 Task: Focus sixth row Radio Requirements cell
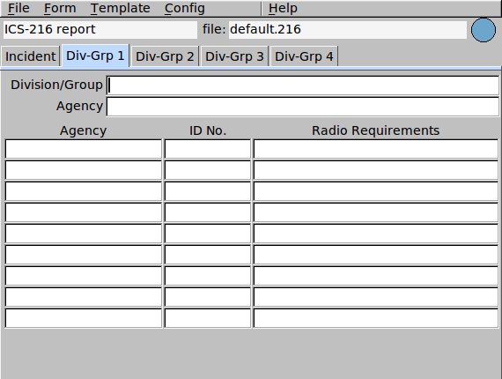click(x=376, y=255)
